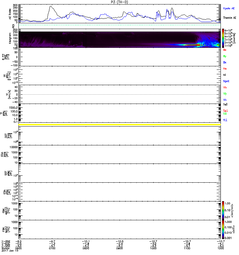The image size is (239, 255).
Task: Select the Kyoto AE legend label
Action: [229, 8]
